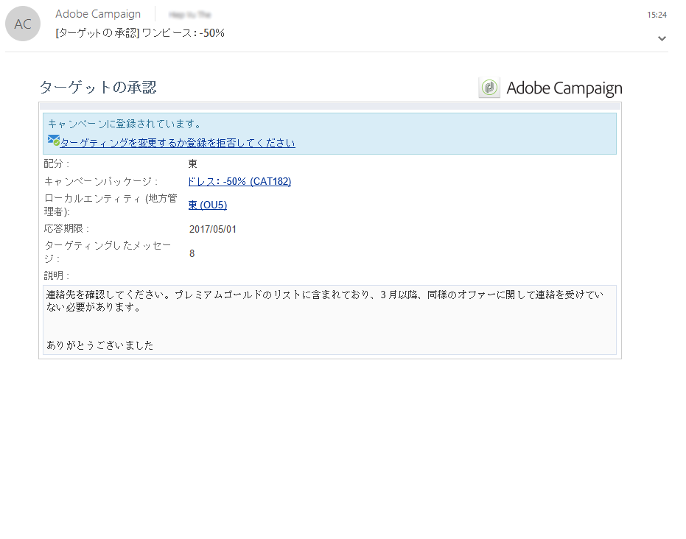
Task: Open ターゲティングを変更するか登録を拒否してください link
Action: [x=177, y=143]
